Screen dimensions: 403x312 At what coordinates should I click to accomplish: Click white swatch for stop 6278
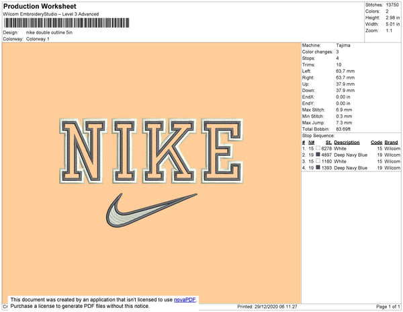pos(318,148)
